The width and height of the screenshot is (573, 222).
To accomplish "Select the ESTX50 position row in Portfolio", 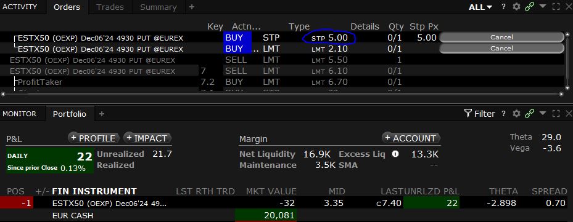I will [x=284, y=203].
